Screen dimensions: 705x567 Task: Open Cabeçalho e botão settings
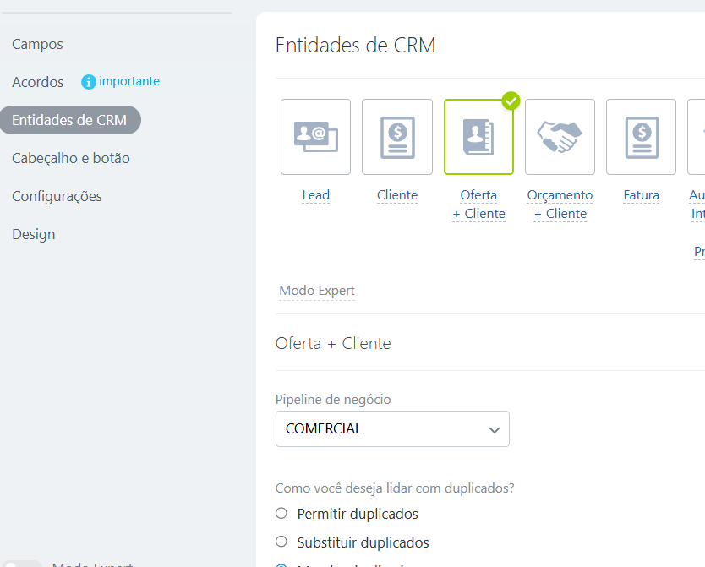(x=71, y=158)
